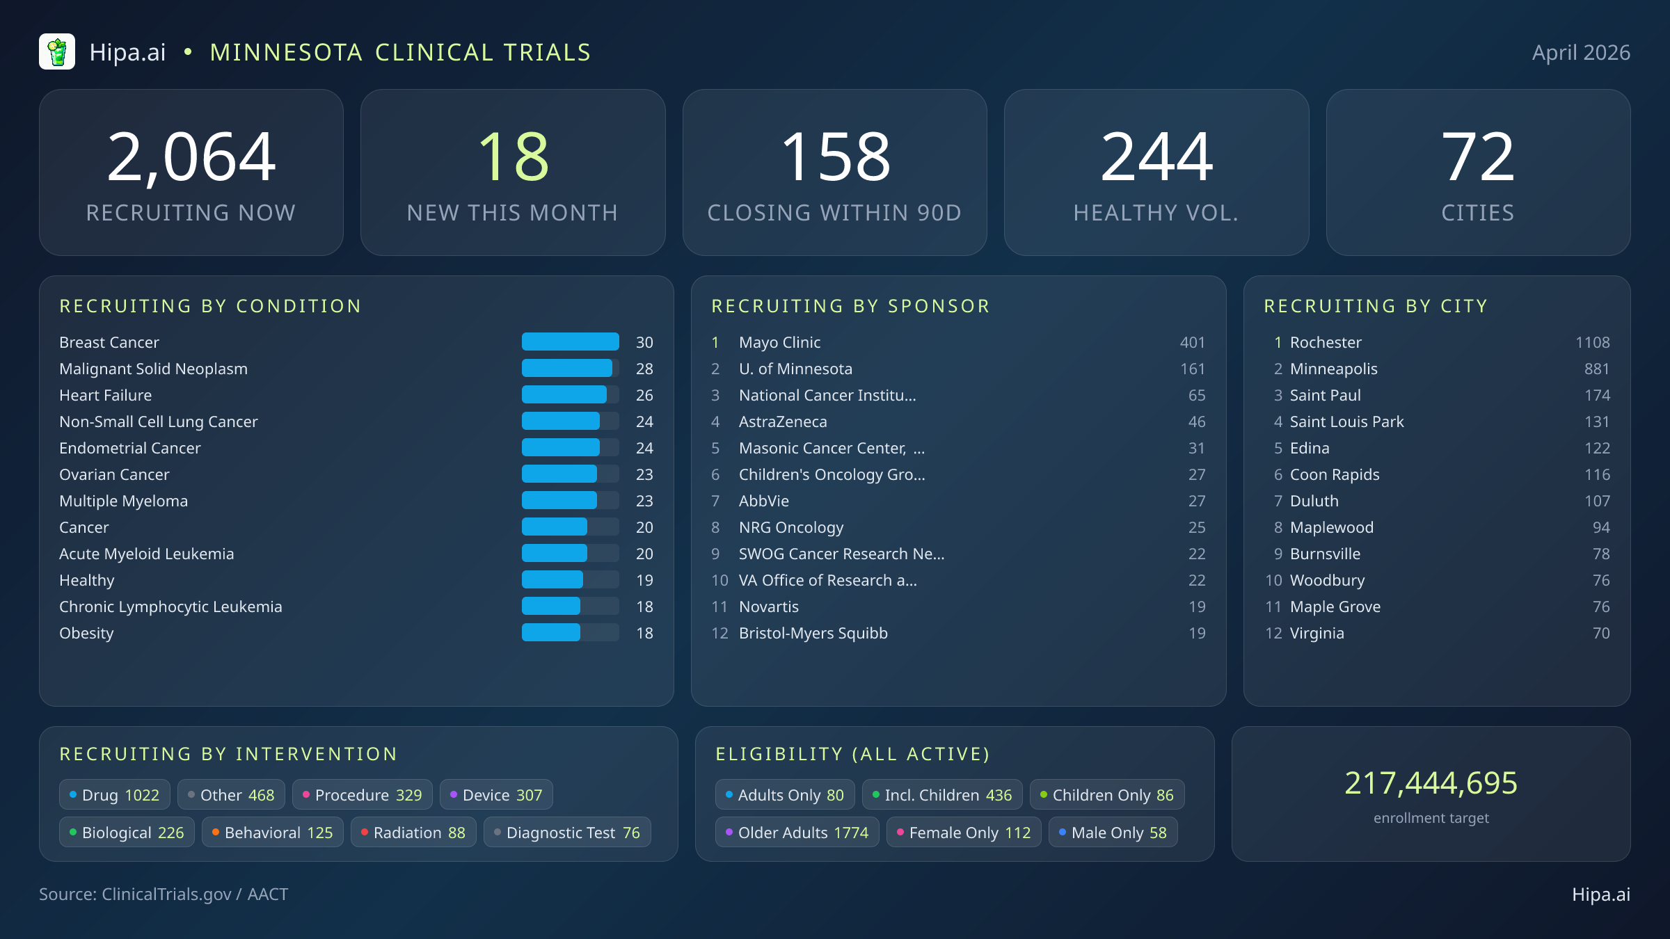Select the Rochester city row
1670x939 pixels.
tap(1437, 342)
